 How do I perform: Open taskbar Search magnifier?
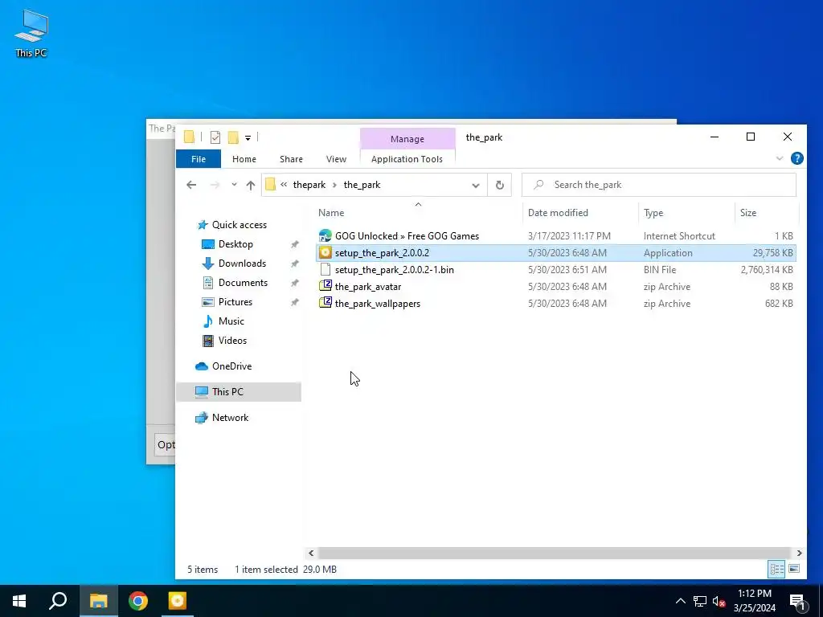click(x=58, y=601)
